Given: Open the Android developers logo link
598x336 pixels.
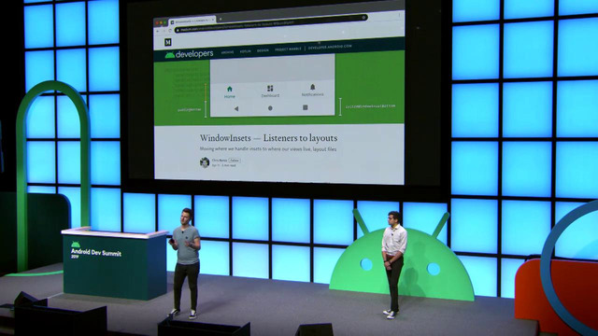Looking at the screenshot, I should (x=189, y=54).
